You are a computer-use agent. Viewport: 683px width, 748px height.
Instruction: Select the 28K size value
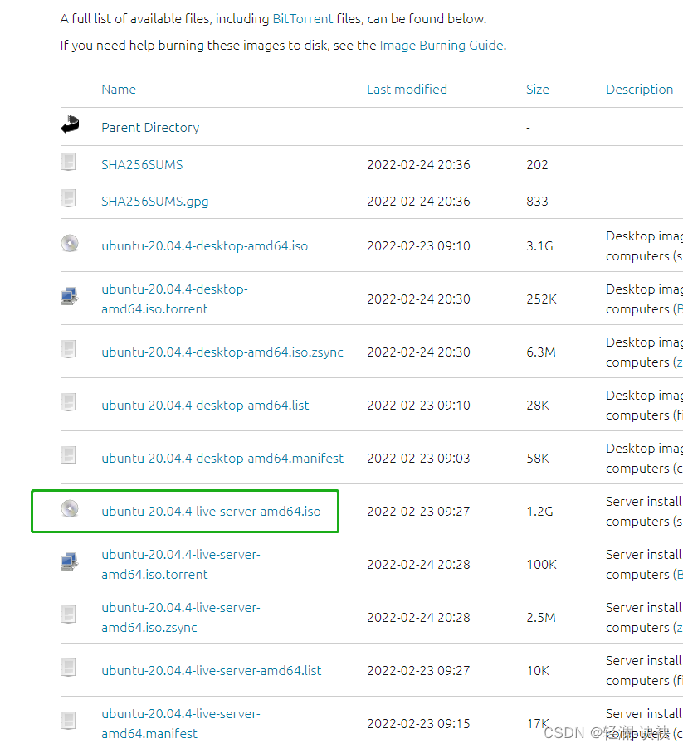pos(538,405)
